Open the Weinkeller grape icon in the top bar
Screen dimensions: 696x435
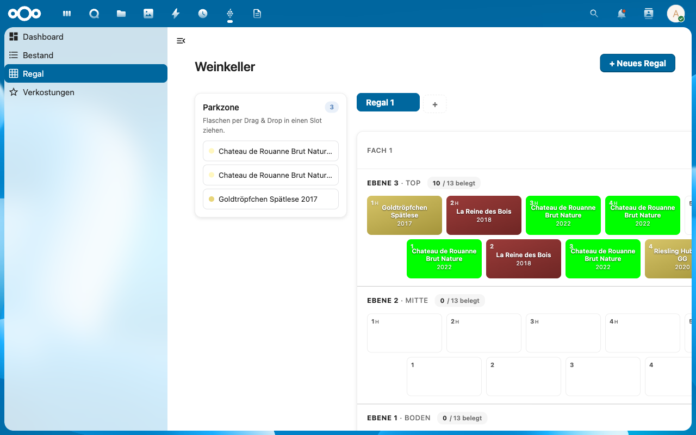click(230, 14)
